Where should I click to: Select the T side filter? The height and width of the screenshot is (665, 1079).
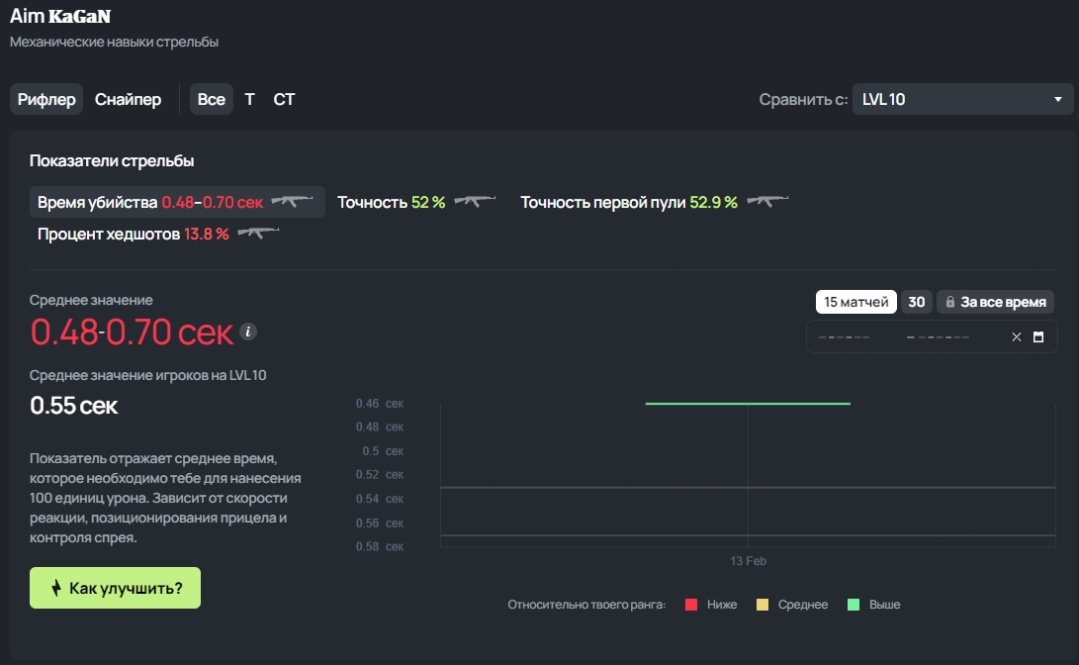250,99
